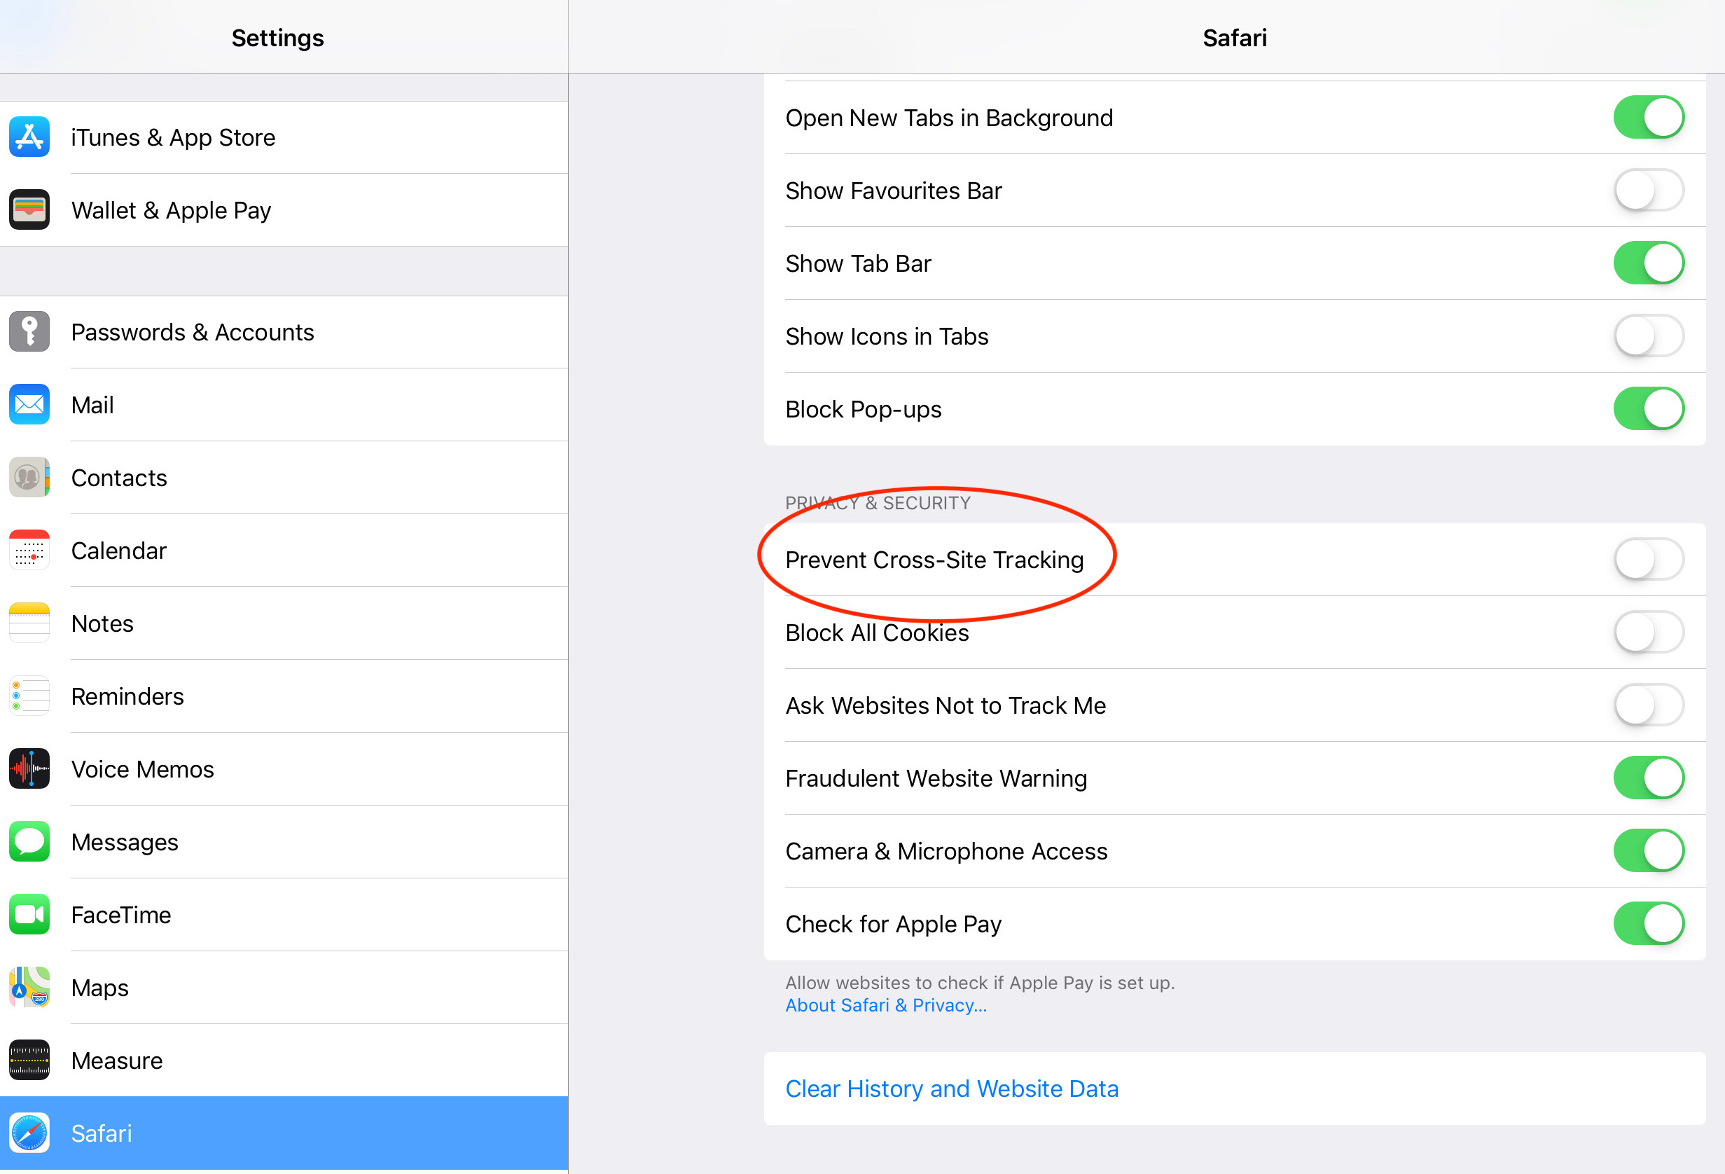Tap Clear History and Website Data
Viewport: 1725px width, 1174px height.
(1234, 1089)
